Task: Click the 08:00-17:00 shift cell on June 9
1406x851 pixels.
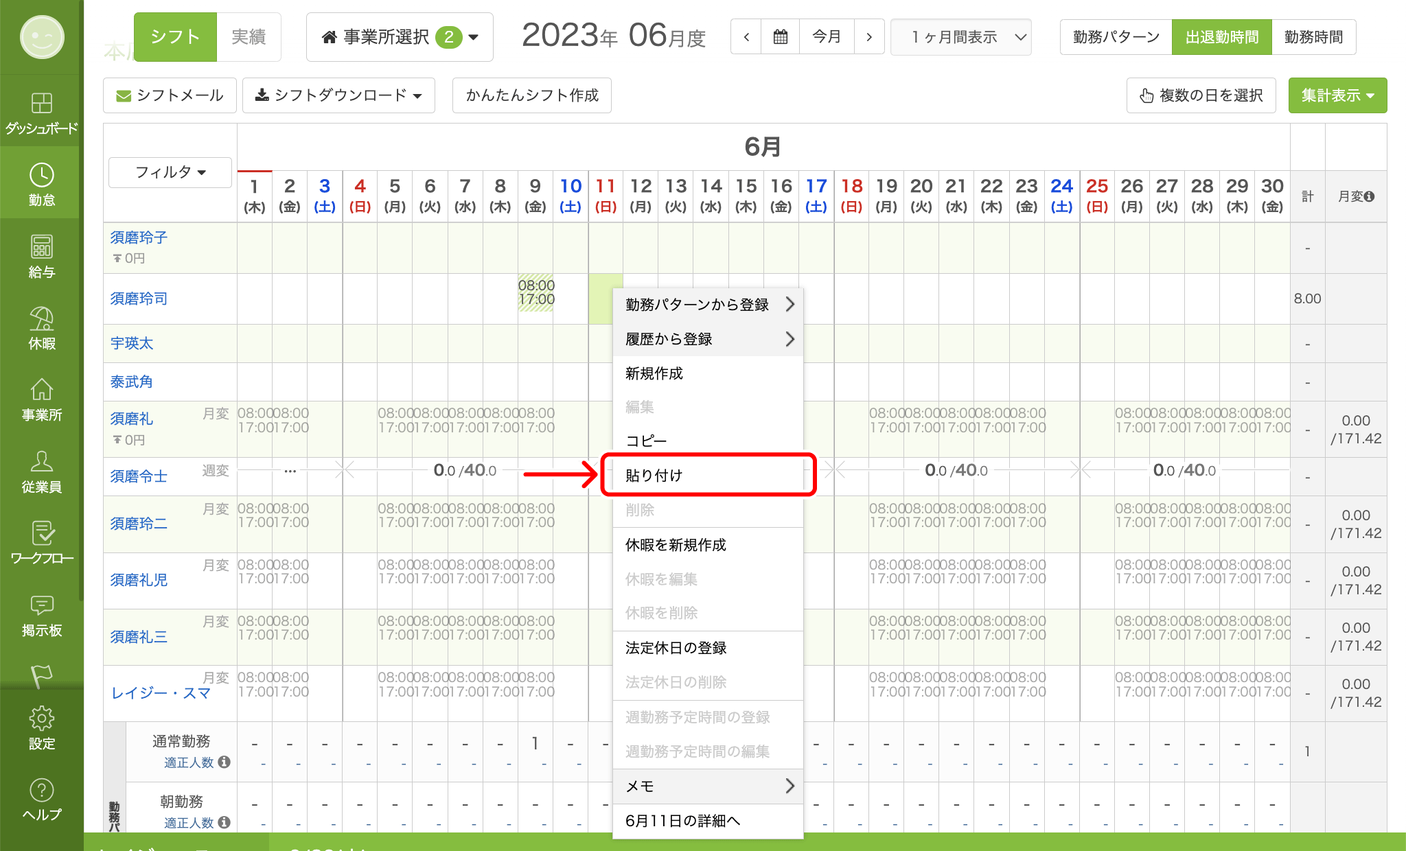Action: coord(535,293)
